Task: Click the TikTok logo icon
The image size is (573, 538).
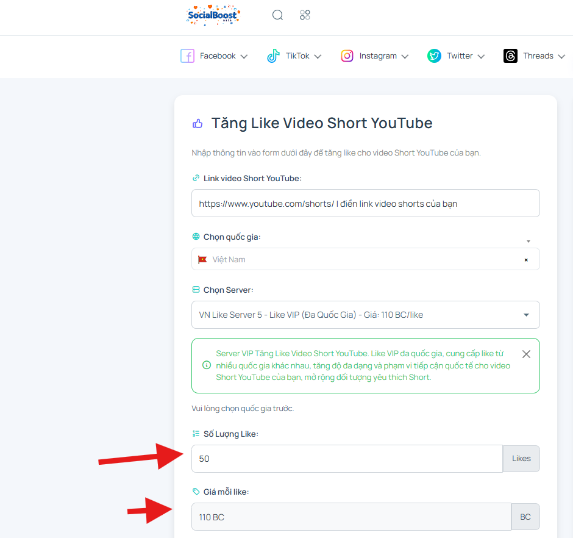Action: pos(273,56)
